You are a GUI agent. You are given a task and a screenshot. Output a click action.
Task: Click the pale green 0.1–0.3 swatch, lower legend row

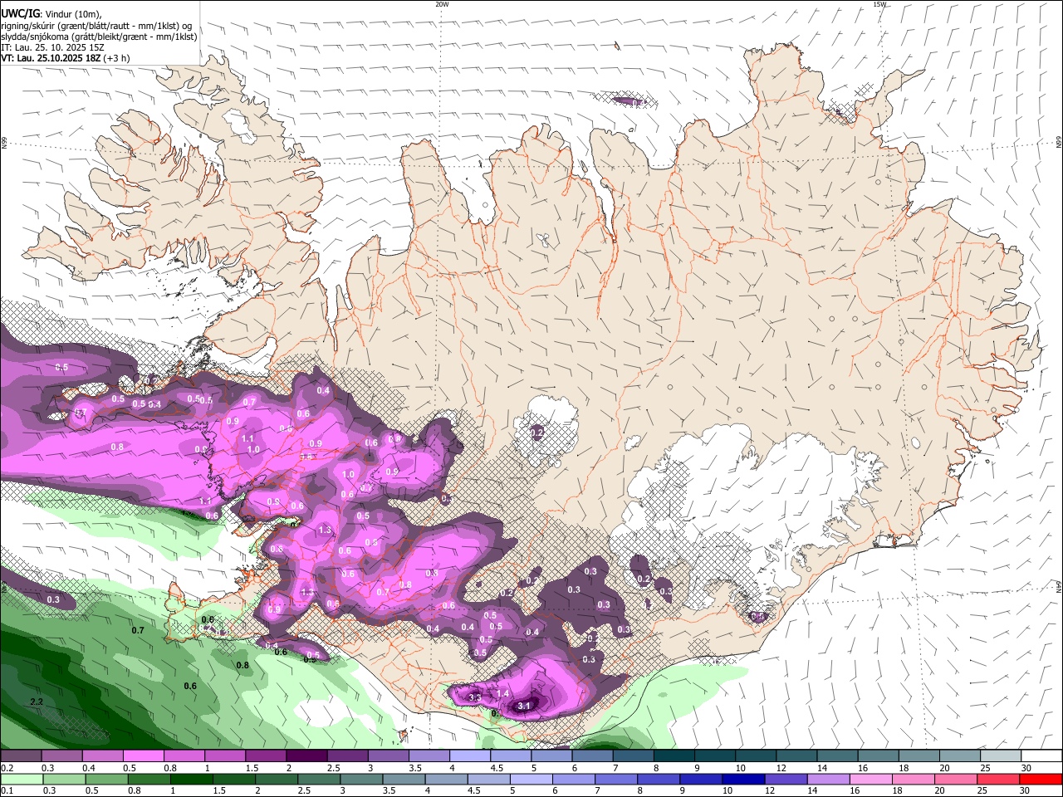point(21,779)
